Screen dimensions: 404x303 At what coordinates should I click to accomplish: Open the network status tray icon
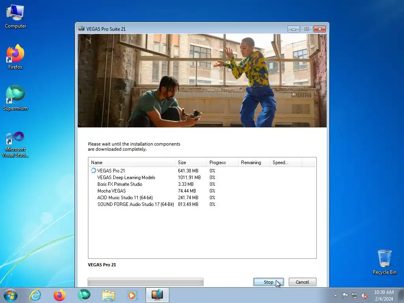pos(355,296)
